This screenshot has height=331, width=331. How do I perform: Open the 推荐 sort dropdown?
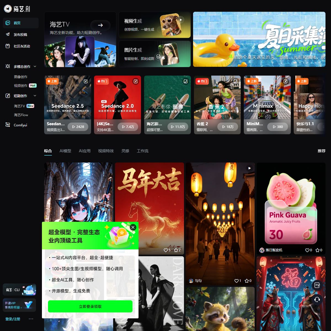[322, 151]
